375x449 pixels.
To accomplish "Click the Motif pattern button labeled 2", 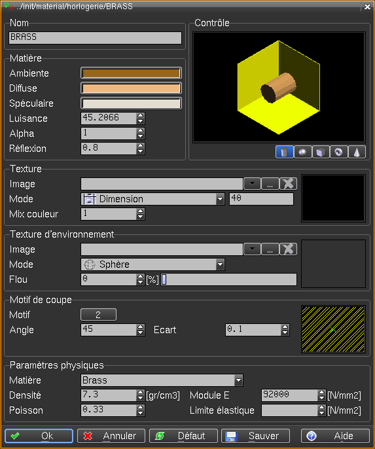I will click(98, 315).
